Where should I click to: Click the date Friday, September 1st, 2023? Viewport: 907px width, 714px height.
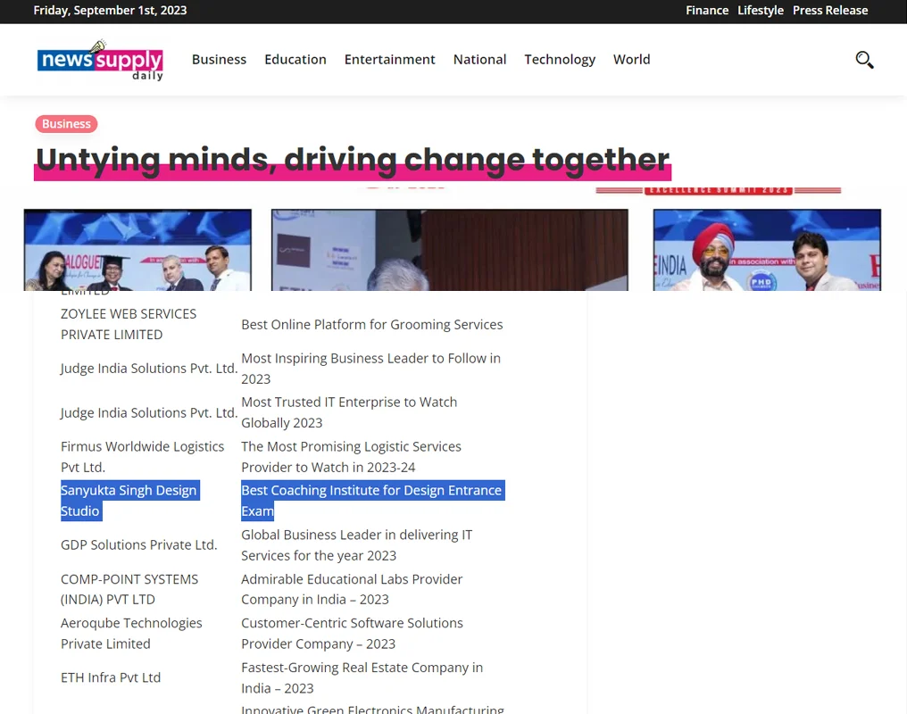coord(110,11)
